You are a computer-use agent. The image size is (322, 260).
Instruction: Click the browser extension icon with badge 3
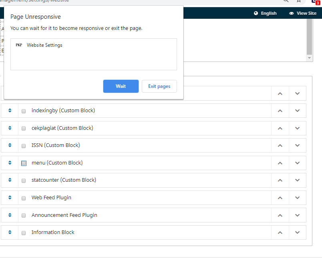pos(316,2)
